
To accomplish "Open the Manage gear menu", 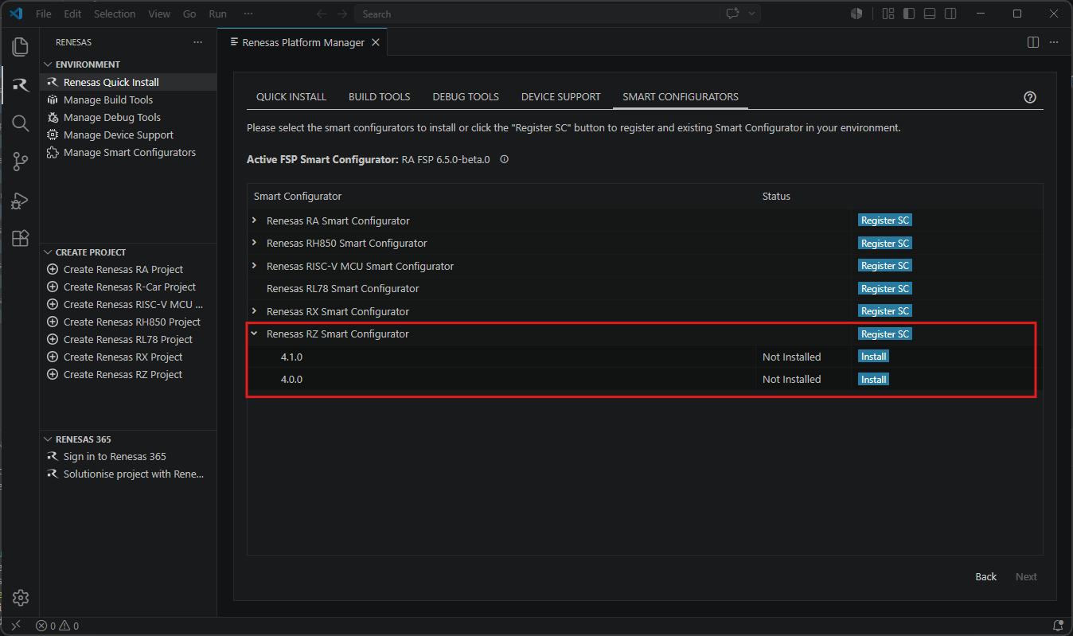I will click(x=21, y=598).
